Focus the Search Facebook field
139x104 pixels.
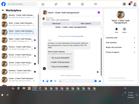click(x=22, y=4)
